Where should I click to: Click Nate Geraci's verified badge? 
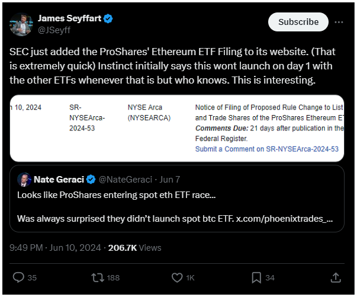point(91,180)
